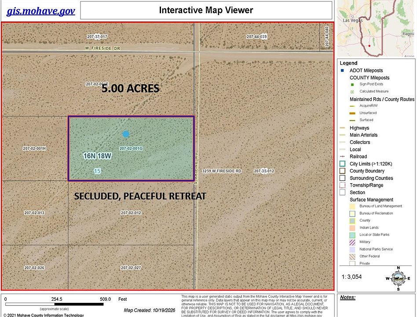Click the Las Vegas overview map thumbnail
The height and width of the screenshot is (317, 417).
[x=376, y=28]
